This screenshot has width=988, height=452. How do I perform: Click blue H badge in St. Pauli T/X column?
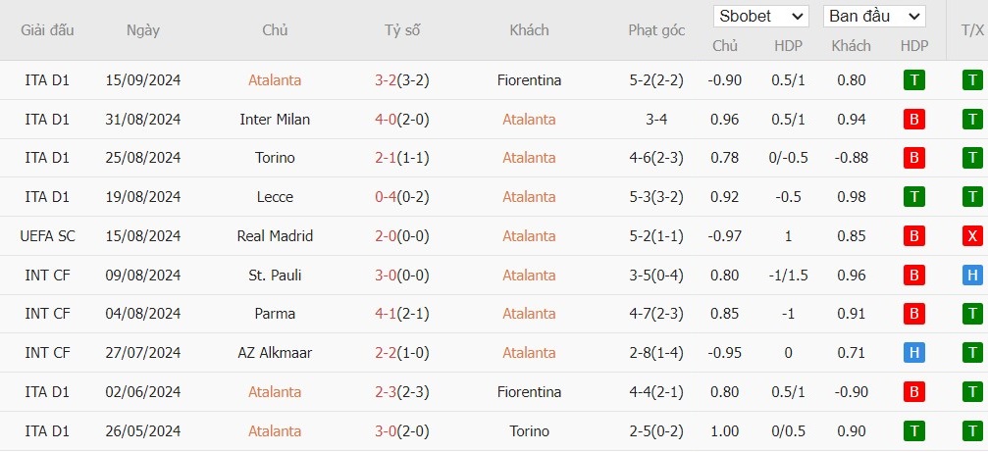coord(972,276)
